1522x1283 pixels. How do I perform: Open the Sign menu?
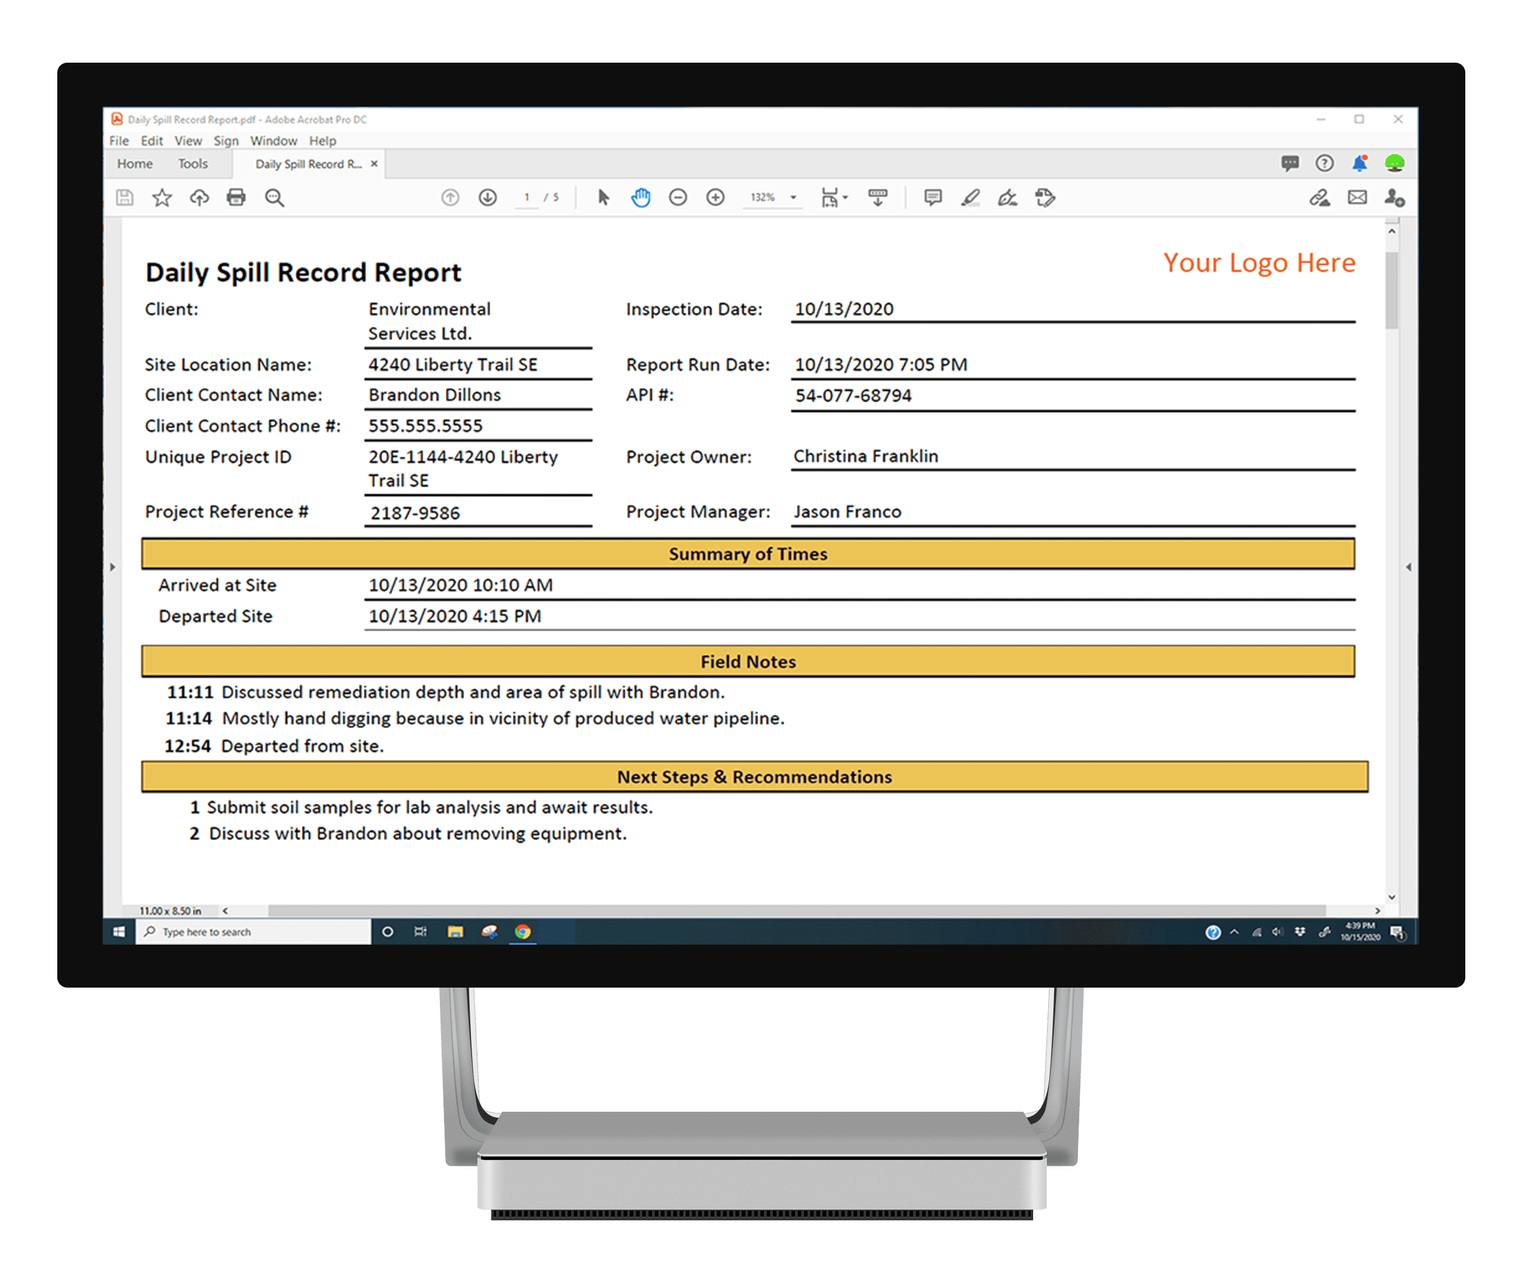226,140
